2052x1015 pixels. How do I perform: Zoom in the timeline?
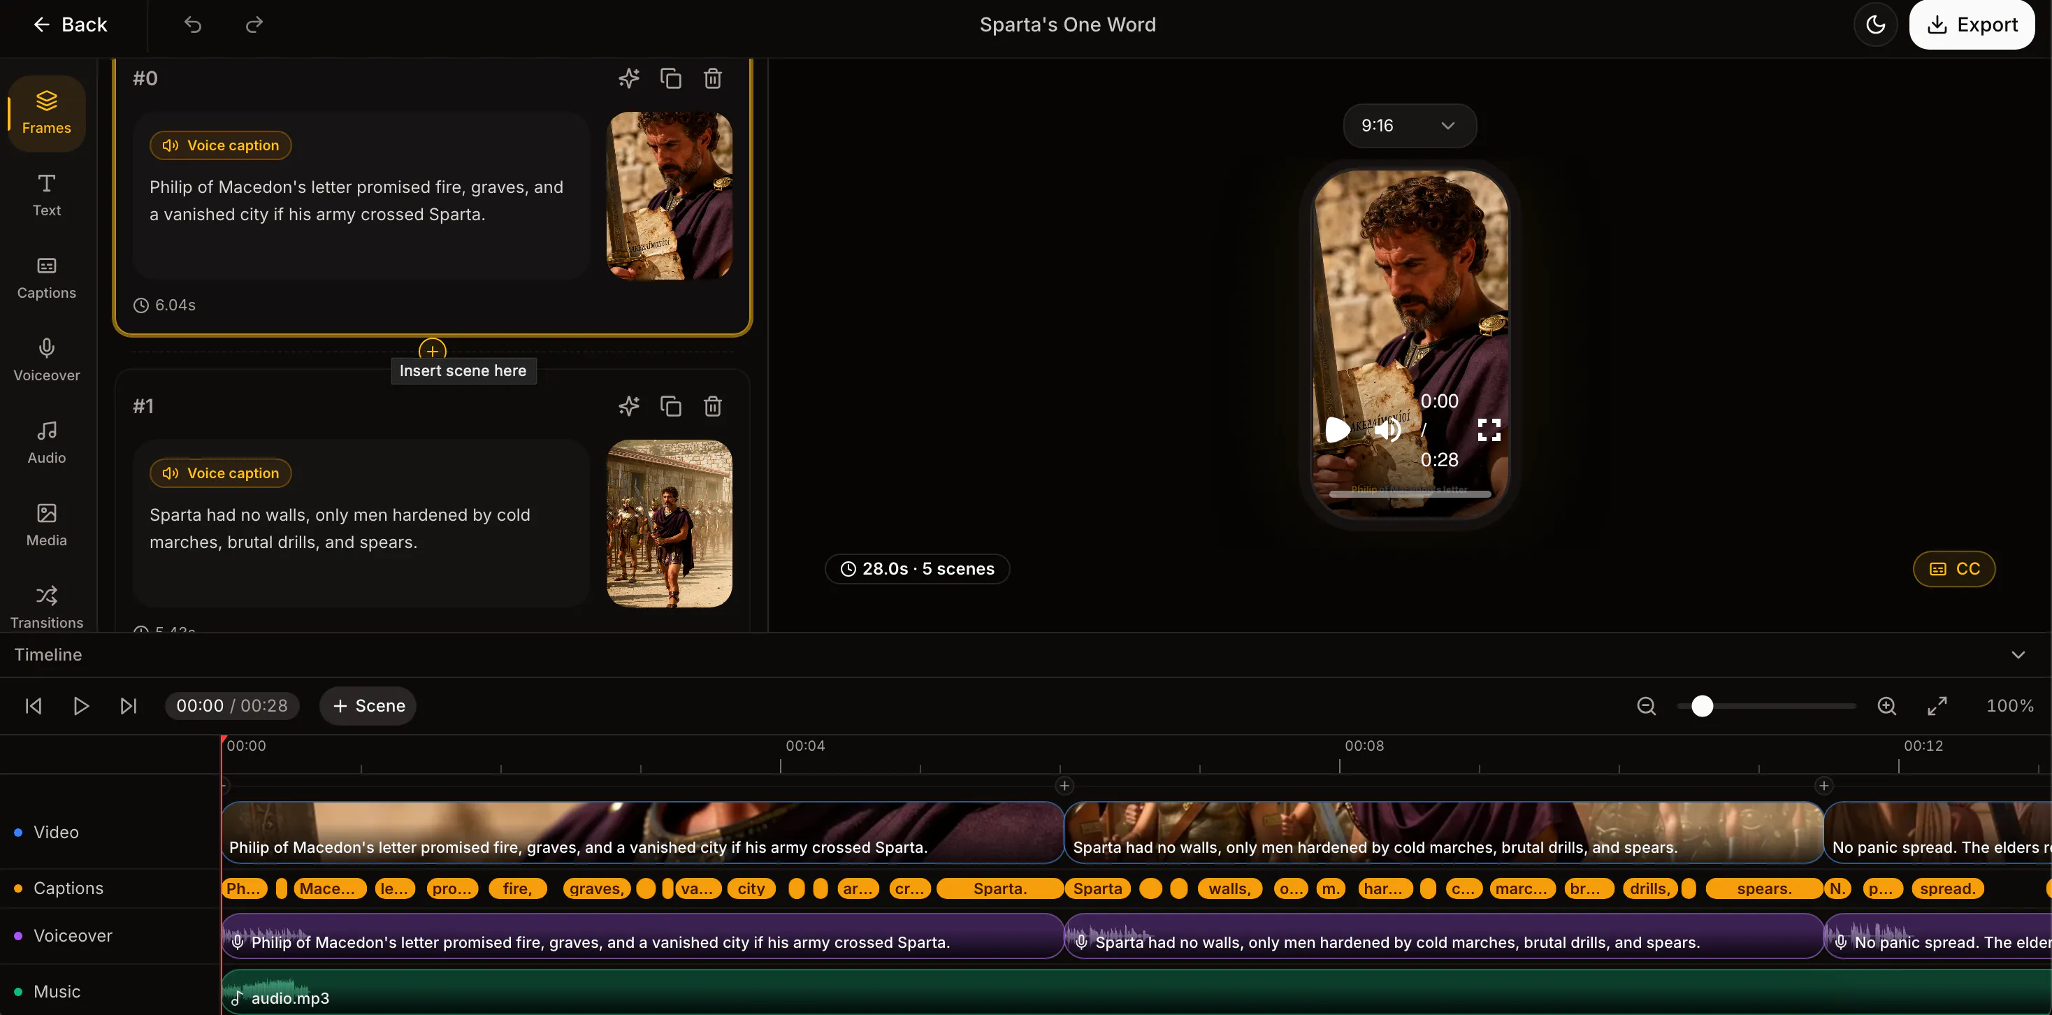tap(1886, 706)
